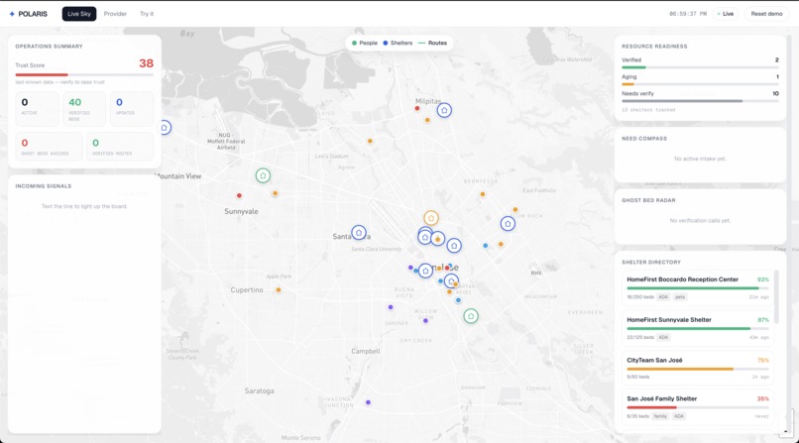
Task: Click the Verified Routes tile
Action: [120, 147]
